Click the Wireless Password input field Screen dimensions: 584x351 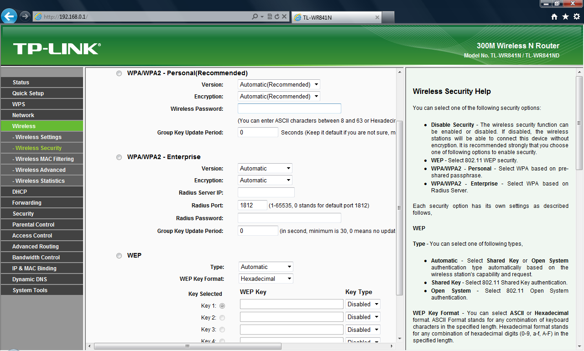[x=289, y=109]
